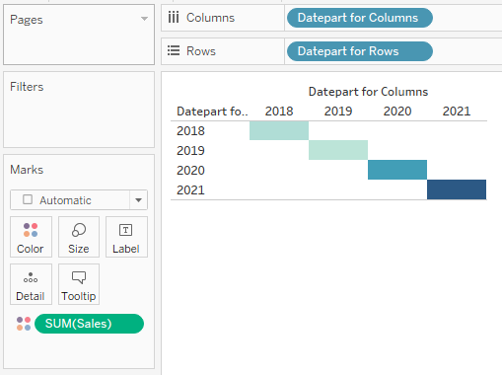Click the Rows shelf icon
Screen dimensions: 502x375
[174, 50]
